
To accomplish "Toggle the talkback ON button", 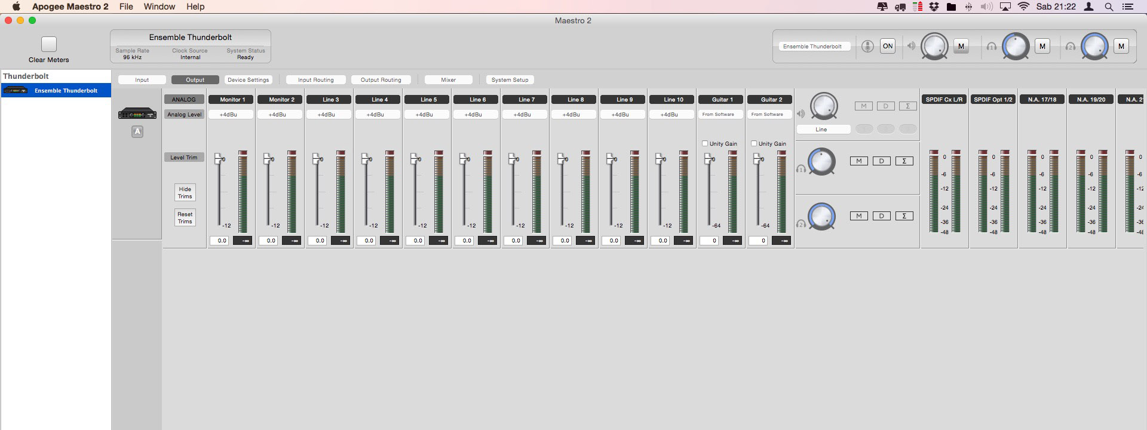I will click(x=888, y=47).
